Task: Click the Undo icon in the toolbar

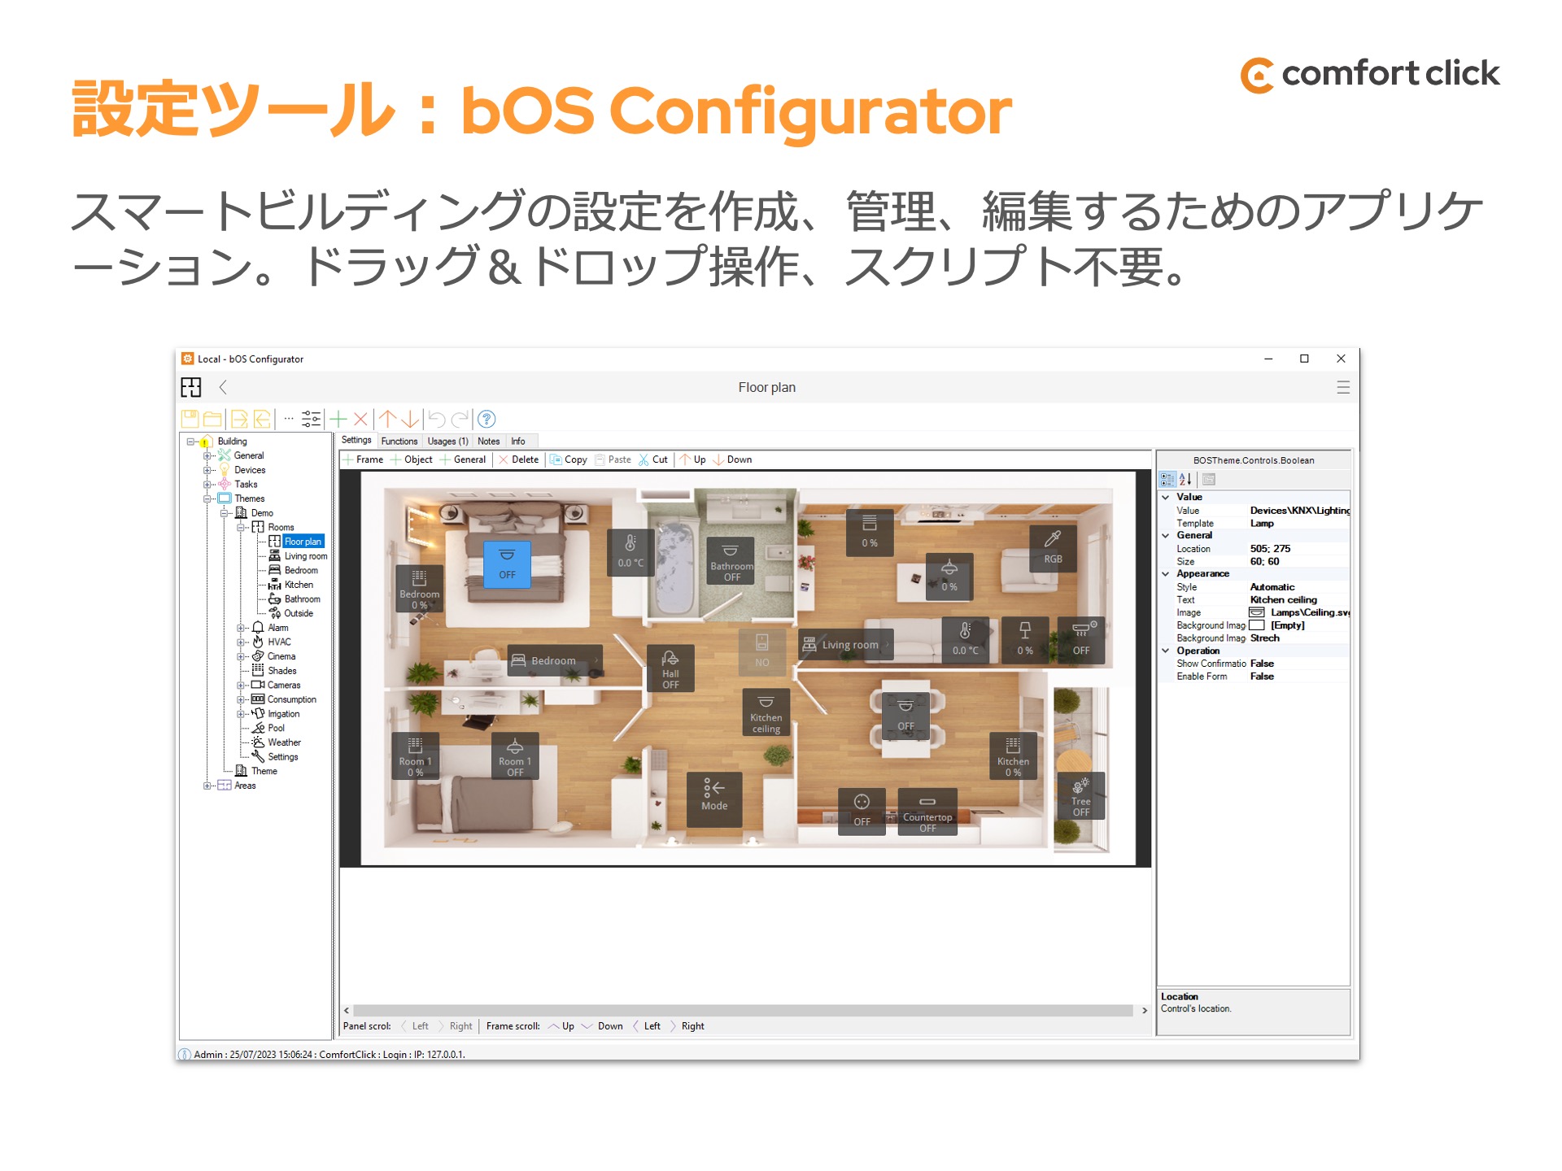Action: 437,419
